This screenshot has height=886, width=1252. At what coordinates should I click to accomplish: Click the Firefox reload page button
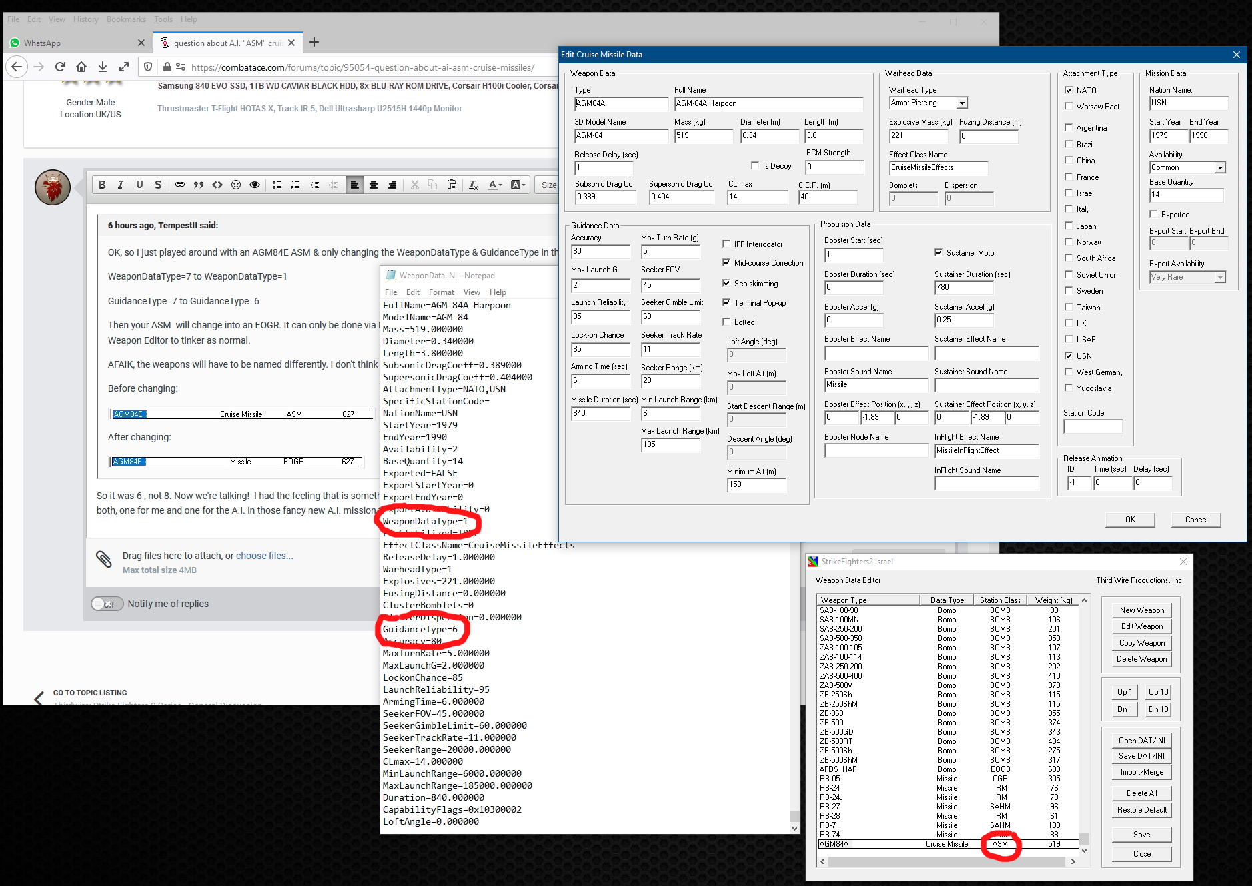coord(60,67)
